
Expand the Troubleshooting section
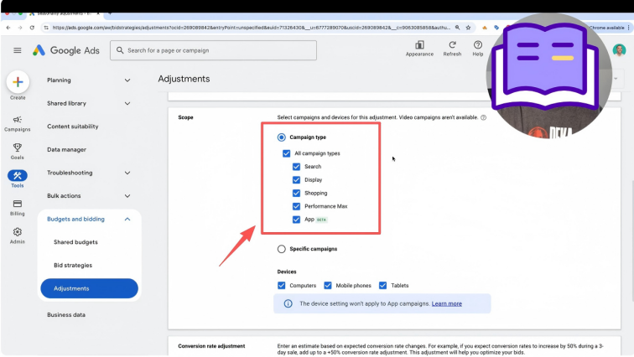[127, 173]
